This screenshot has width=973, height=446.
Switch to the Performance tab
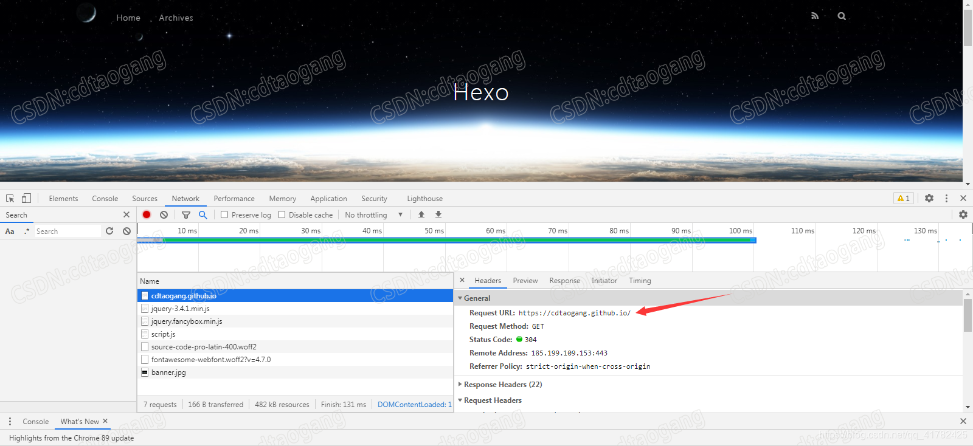pos(234,199)
